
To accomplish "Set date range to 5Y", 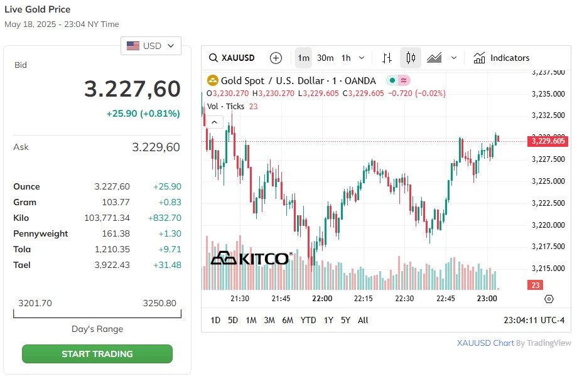I will click(x=345, y=320).
